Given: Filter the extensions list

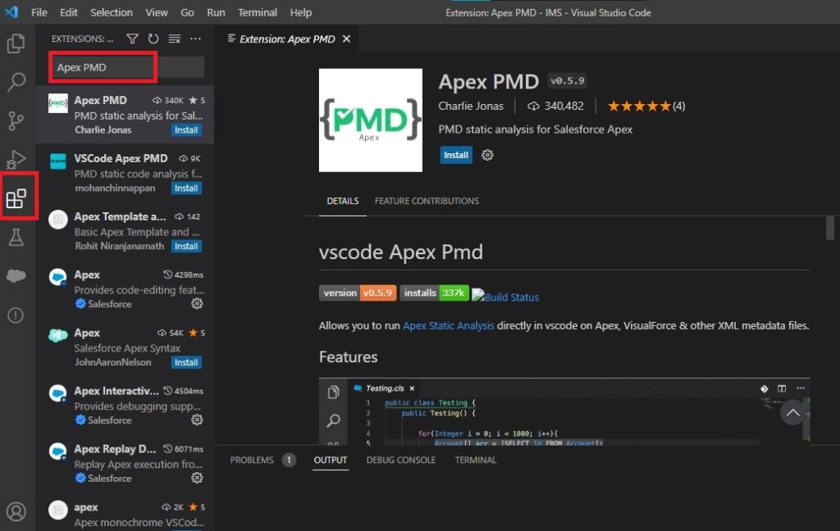Looking at the screenshot, I should click(132, 38).
